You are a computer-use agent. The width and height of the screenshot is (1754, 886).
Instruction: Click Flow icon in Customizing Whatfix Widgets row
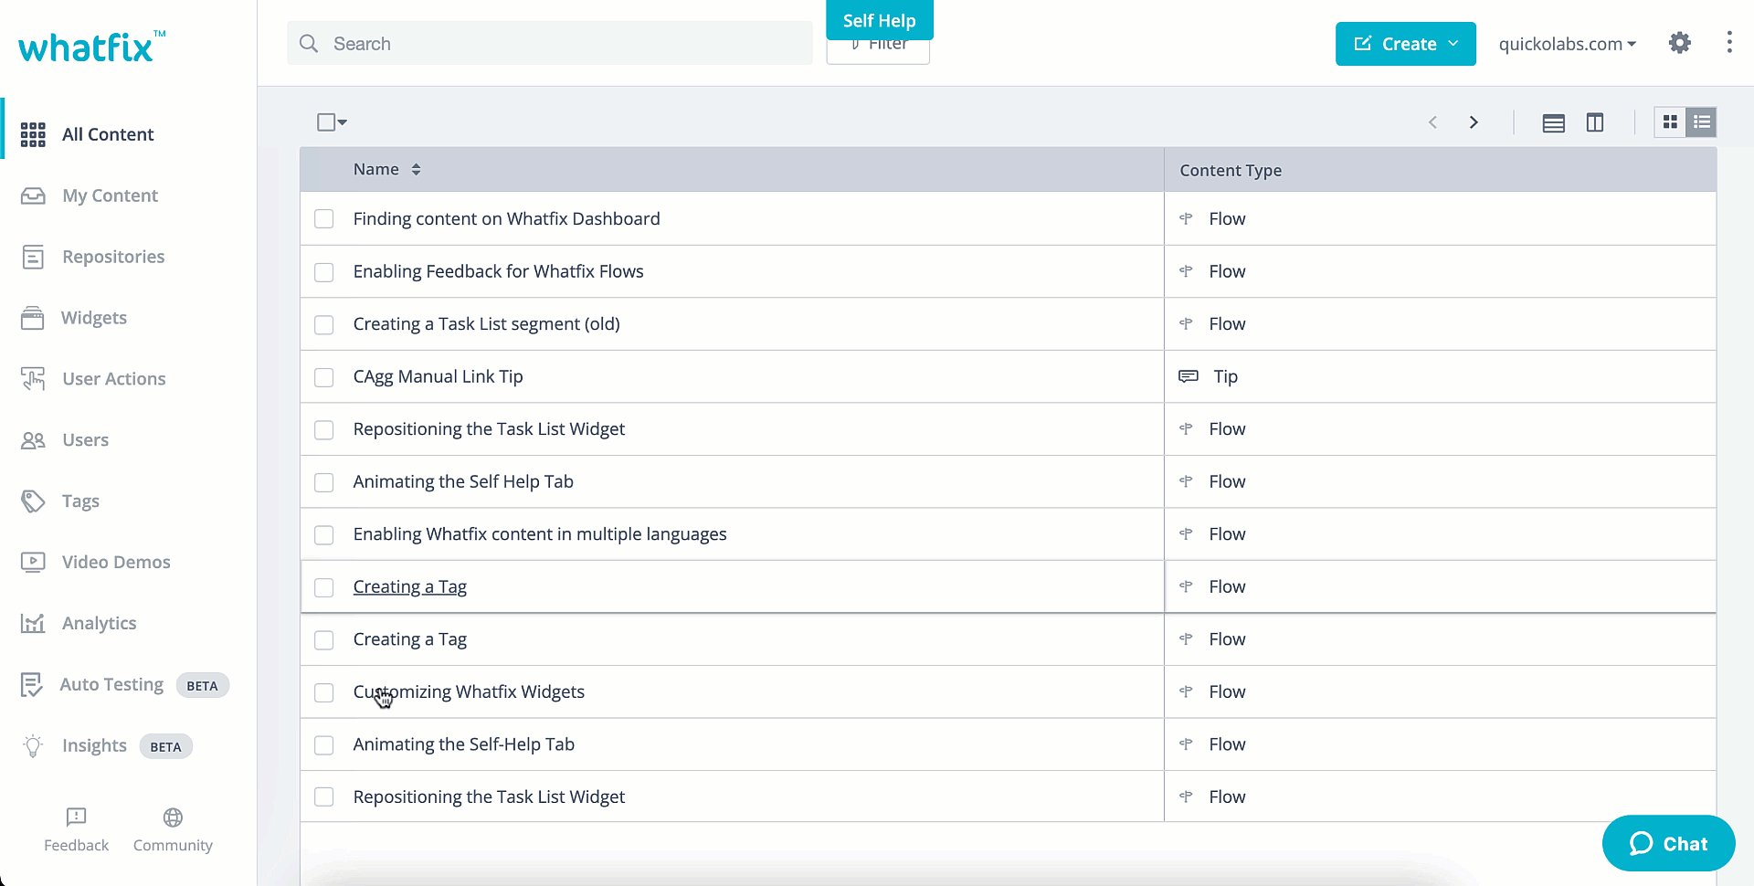tap(1186, 691)
